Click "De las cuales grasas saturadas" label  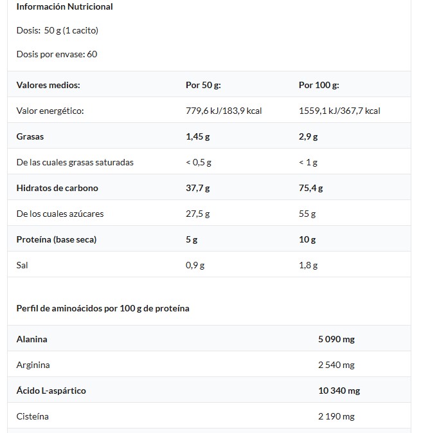pos(75,162)
